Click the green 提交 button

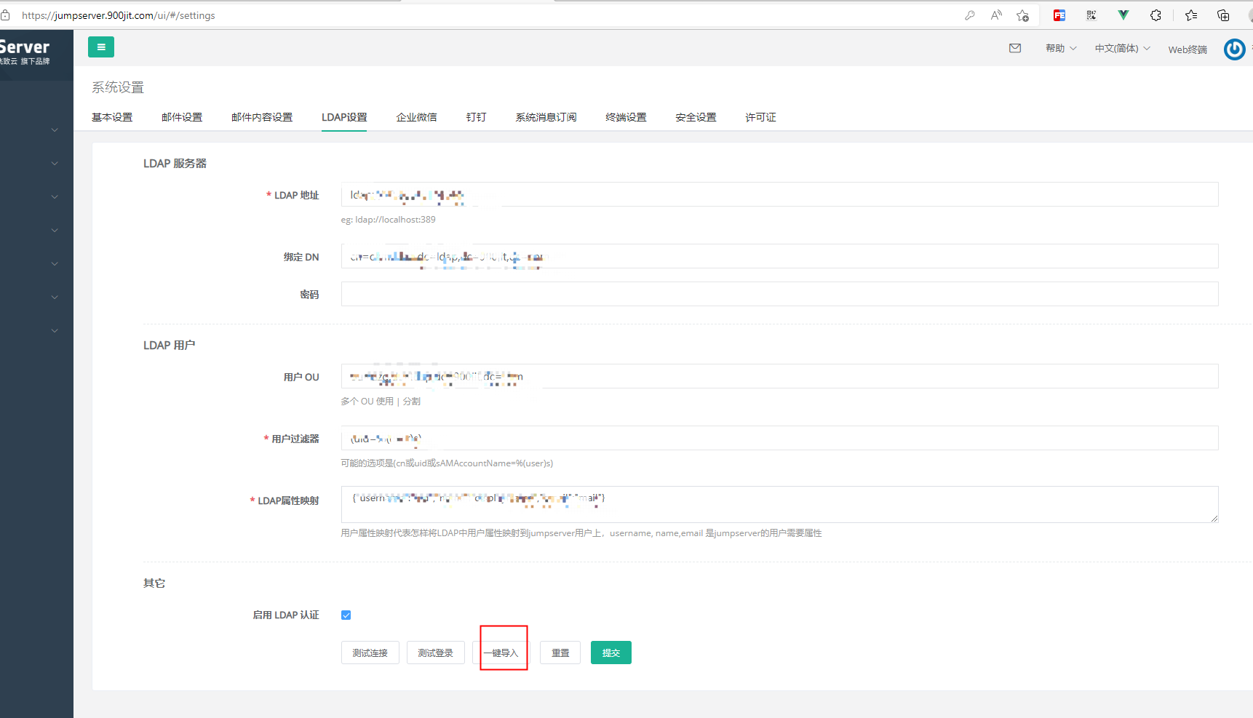(611, 653)
